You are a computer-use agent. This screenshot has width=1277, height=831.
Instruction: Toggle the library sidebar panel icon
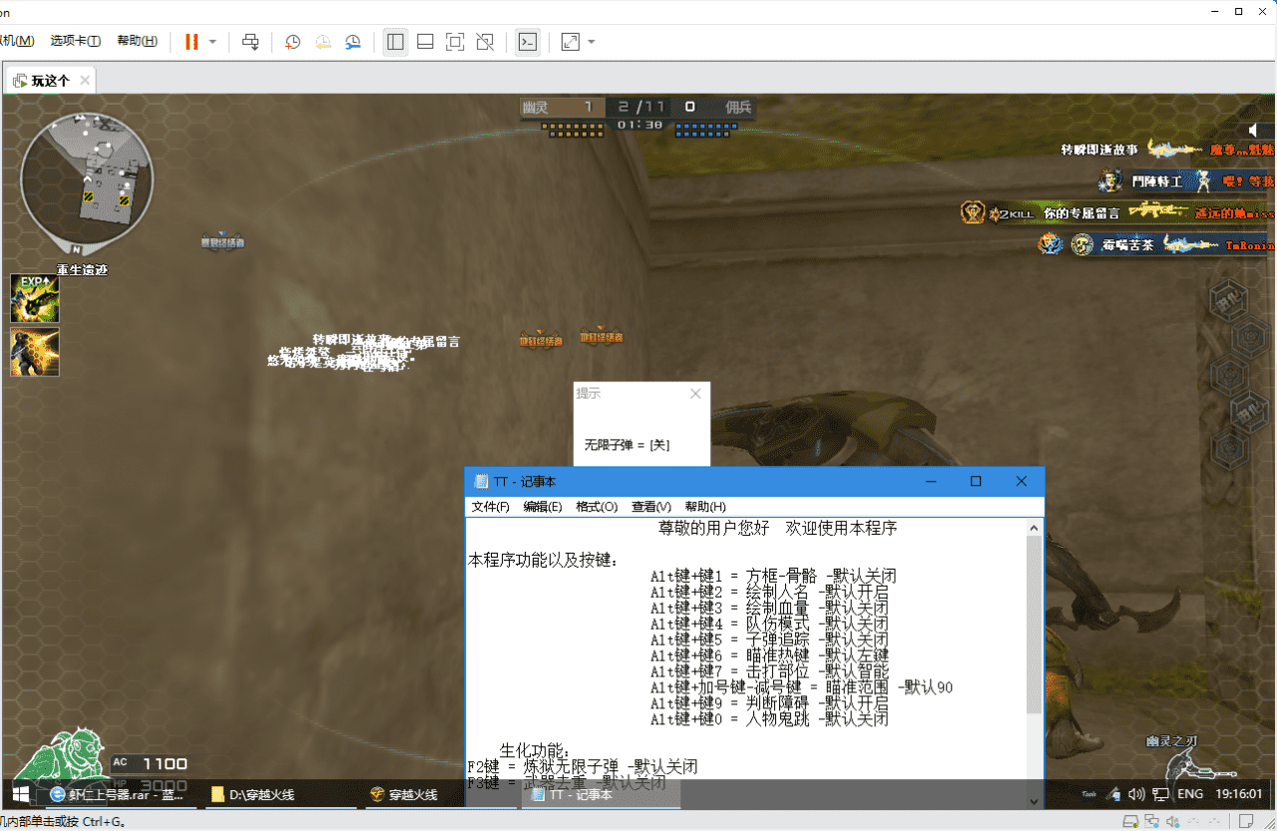[395, 42]
